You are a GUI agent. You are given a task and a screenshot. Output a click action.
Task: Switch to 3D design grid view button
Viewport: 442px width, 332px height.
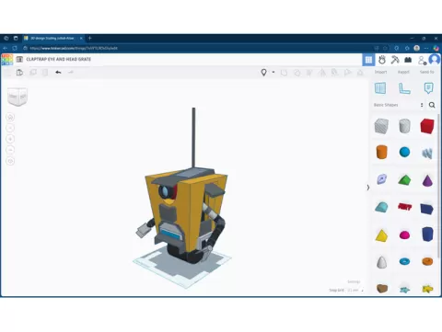pyautogui.click(x=368, y=60)
